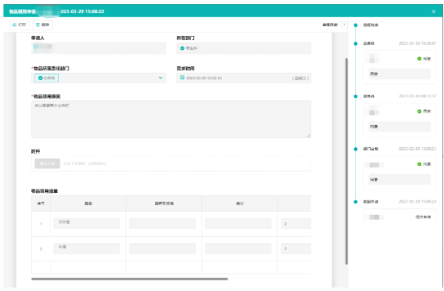Click the 品名 field in row 1
This screenshot has height=291, width=444.
(x=86, y=223)
